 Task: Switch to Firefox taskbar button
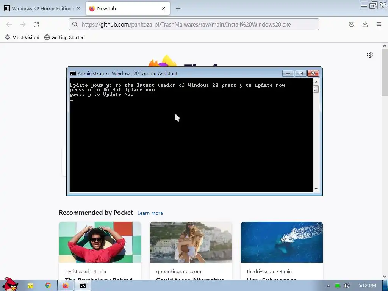coord(65,286)
